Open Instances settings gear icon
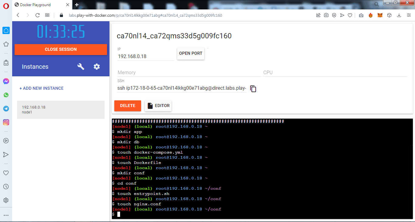 coord(97,67)
